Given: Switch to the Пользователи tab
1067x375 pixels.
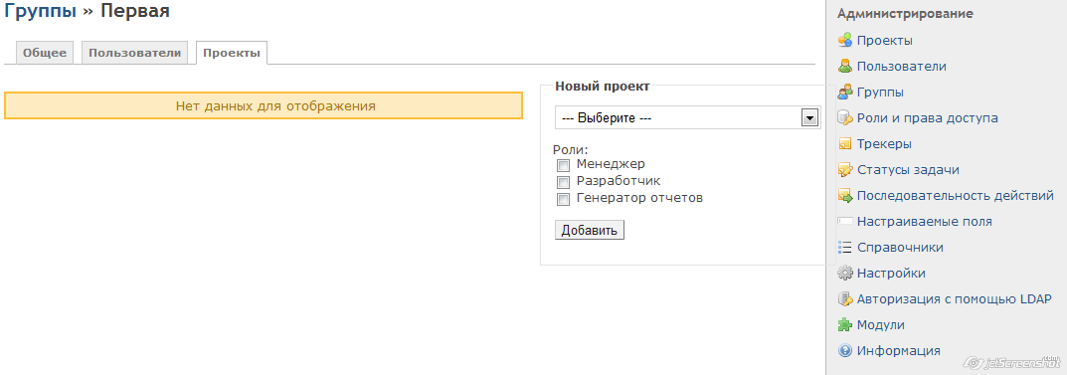Looking at the screenshot, I should tap(134, 53).
